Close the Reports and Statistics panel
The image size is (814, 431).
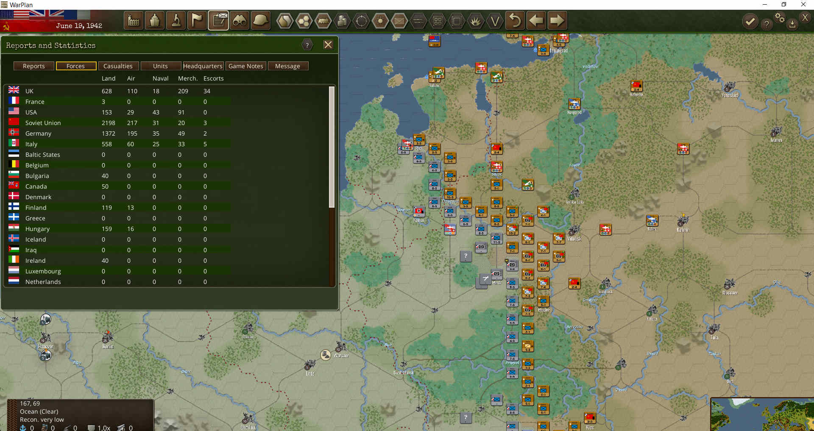328,45
